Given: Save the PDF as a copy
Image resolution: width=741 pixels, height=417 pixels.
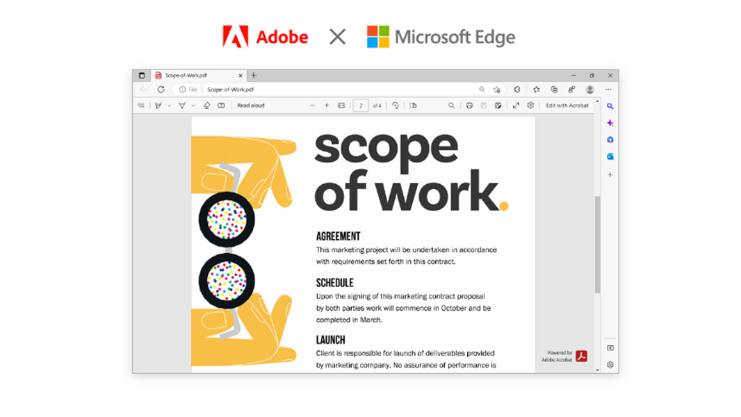Looking at the screenshot, I should tap(498, 106).
